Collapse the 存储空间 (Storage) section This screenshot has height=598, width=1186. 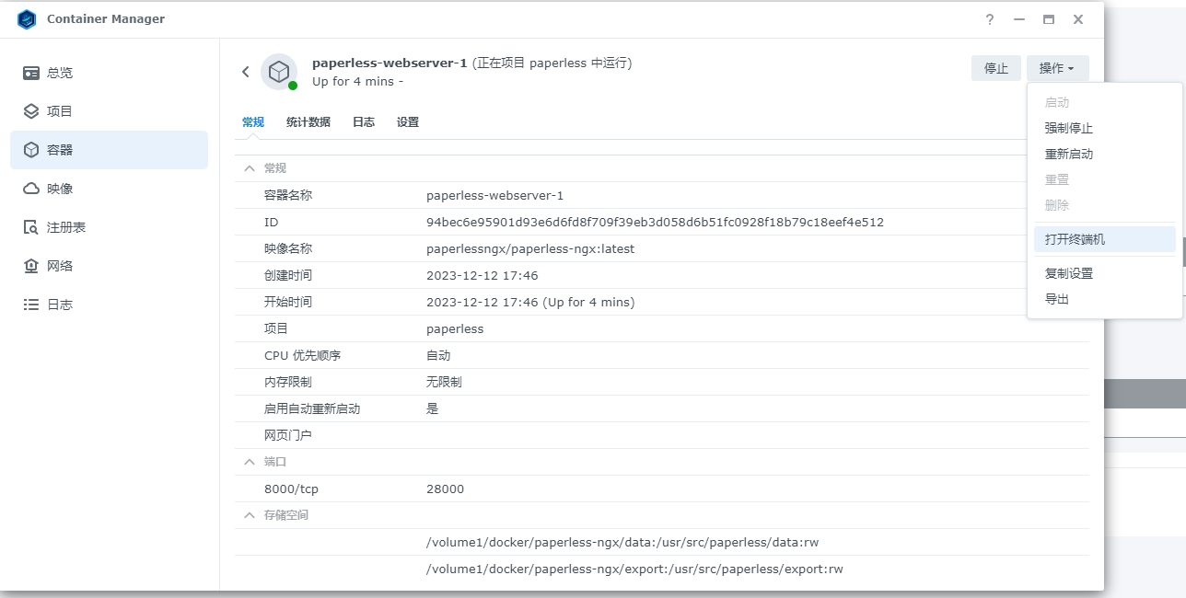click(x=249, y=514)
